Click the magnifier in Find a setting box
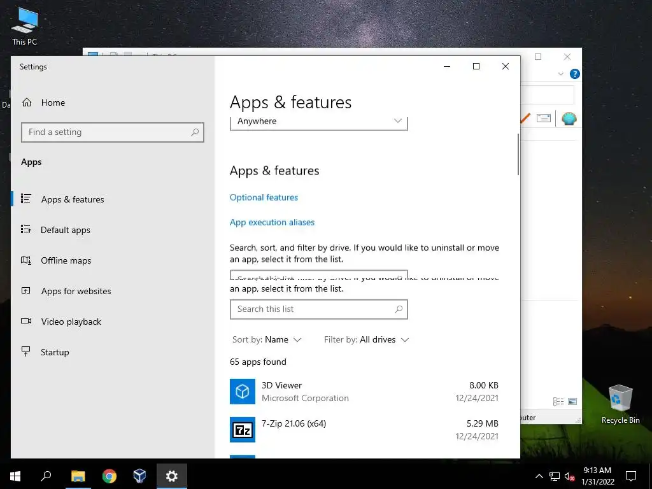Image resolution: width=652 pixels, height=489 pixels. pyautogui.click(x=195, y=132)
